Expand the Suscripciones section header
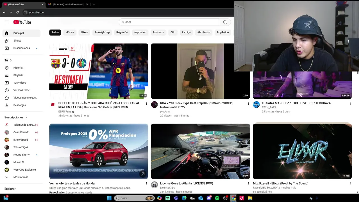The height and width of the screenshot is (202, 359). point(16,117)
